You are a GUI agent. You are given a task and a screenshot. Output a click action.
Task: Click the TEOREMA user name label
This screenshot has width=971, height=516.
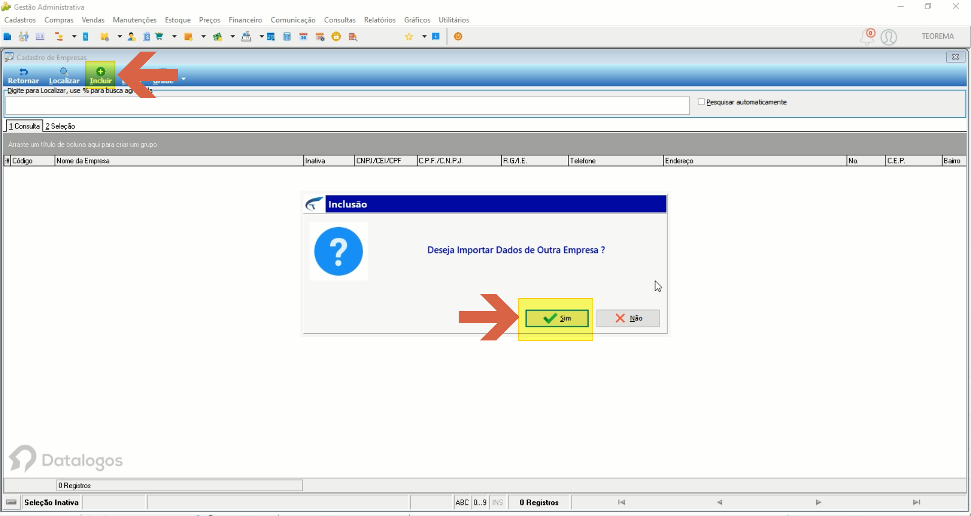938,36
